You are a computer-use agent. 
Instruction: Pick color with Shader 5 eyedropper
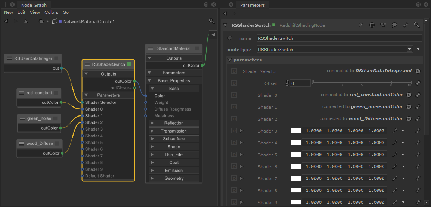395,155
